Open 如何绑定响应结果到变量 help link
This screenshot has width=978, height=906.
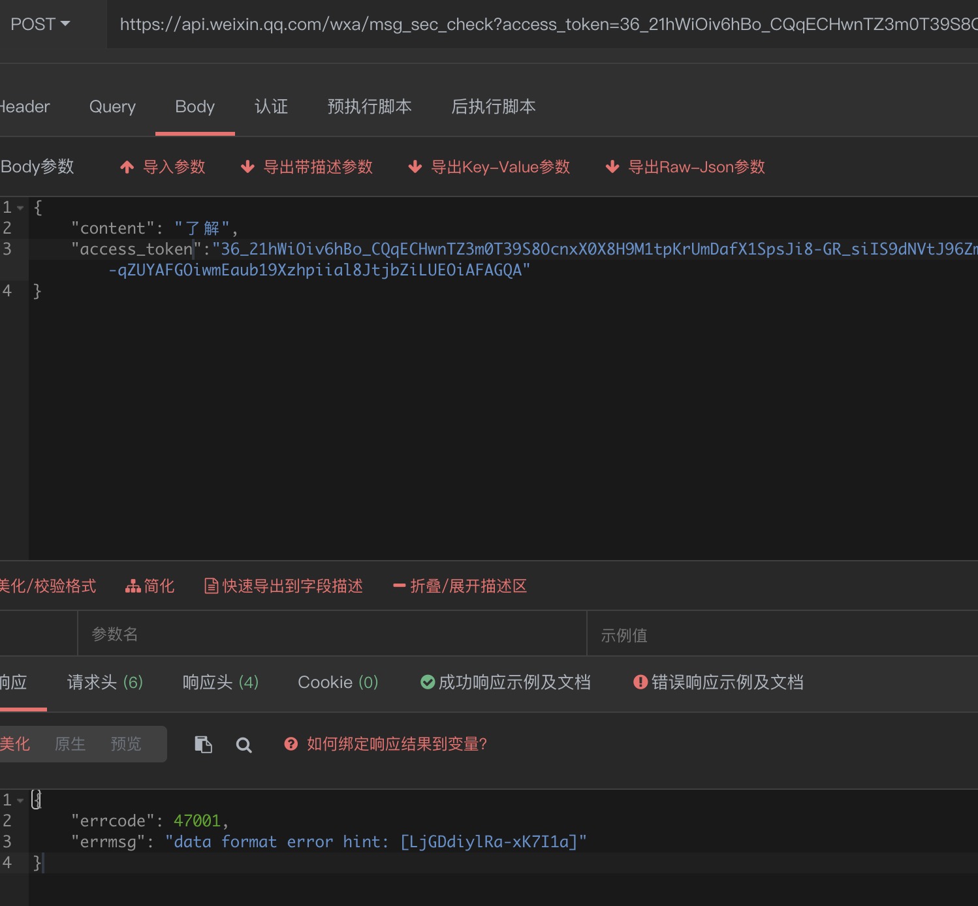pos(385,744)
